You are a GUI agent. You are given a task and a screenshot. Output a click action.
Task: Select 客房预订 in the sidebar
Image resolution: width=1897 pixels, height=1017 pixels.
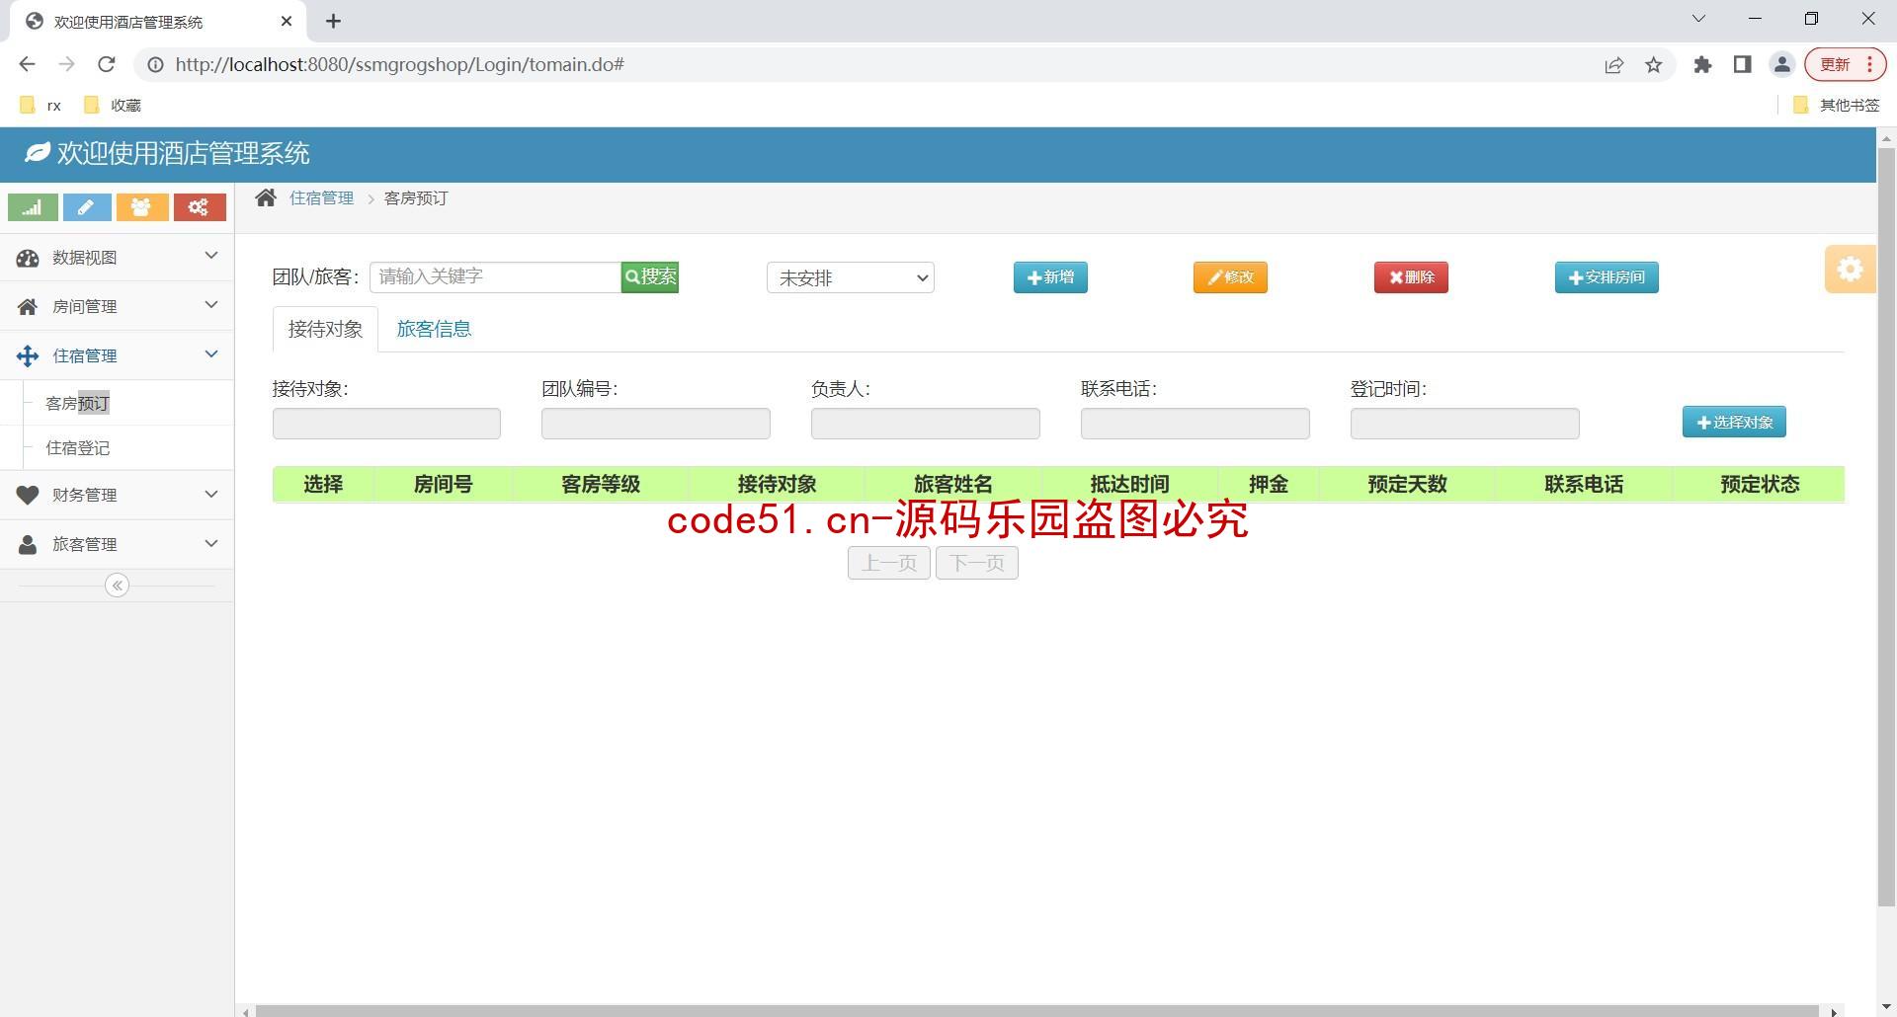point(77,403)
